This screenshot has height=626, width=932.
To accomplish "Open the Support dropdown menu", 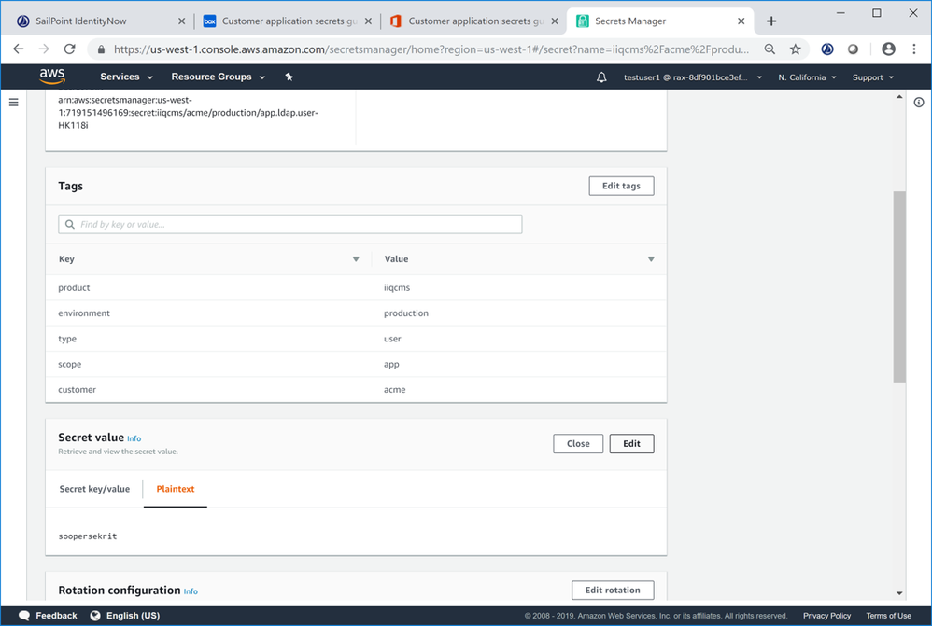I will 873,77.
